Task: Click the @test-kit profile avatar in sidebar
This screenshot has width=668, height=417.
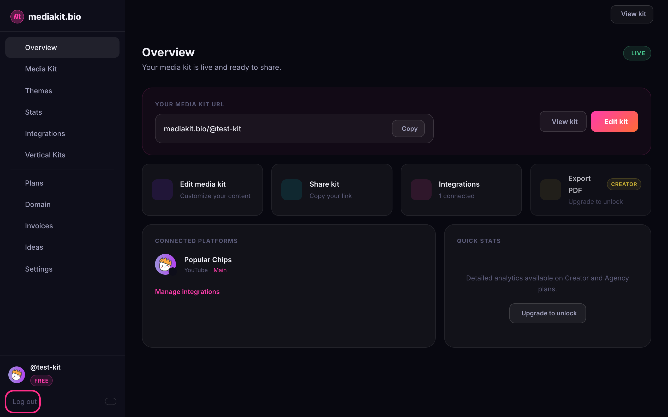Action: (x=16, y=375)
